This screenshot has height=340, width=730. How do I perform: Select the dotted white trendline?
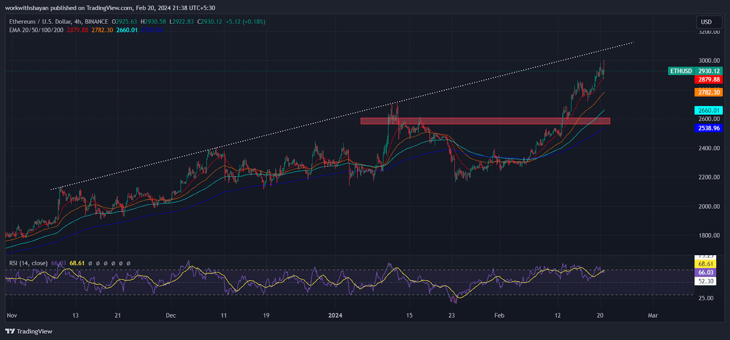(342, 116)
